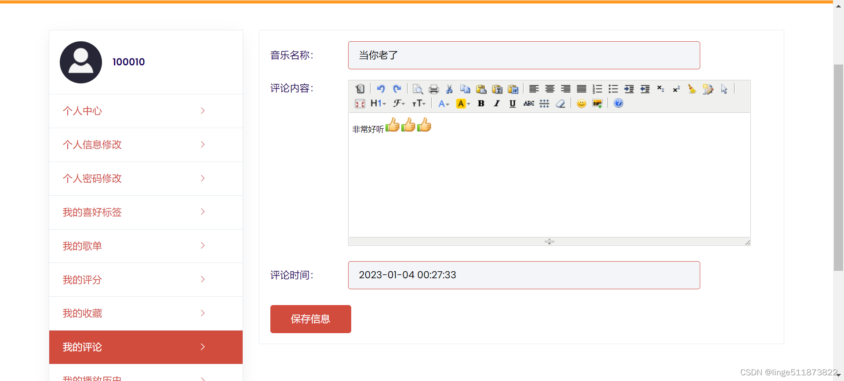Click the chevron beside 我的歌单
The height and width of the screenshot is (381, 844).
[203, 245]
